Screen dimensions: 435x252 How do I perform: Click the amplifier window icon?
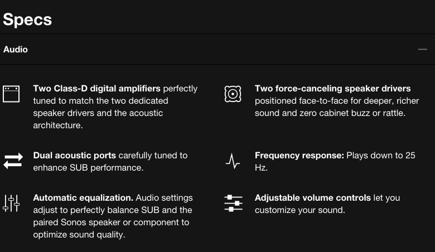[x=11, y=94]
